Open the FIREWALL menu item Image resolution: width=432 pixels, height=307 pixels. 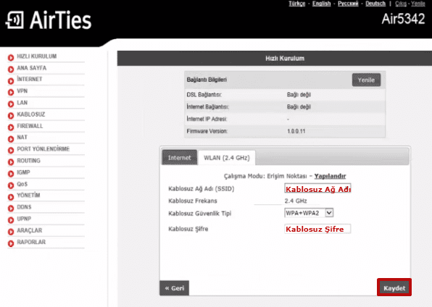tap(30, 126)
